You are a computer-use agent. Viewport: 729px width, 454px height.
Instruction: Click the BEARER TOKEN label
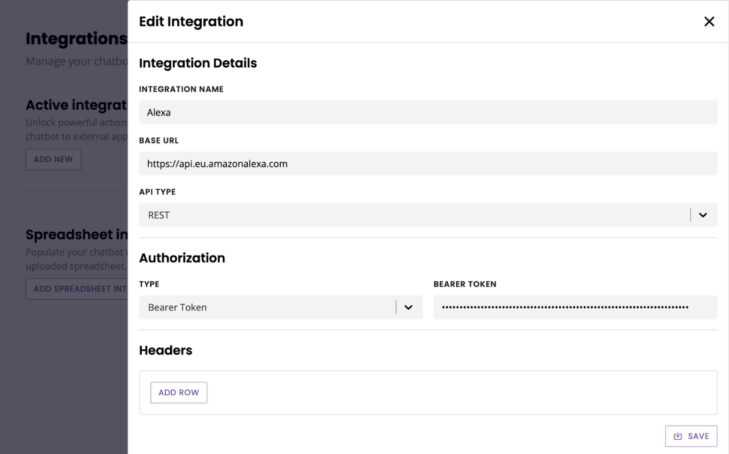[x=465, y=284]
